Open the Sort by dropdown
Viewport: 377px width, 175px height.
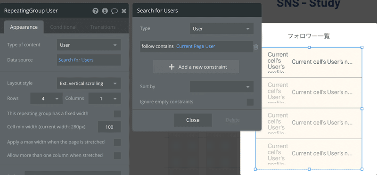(221, 87)
